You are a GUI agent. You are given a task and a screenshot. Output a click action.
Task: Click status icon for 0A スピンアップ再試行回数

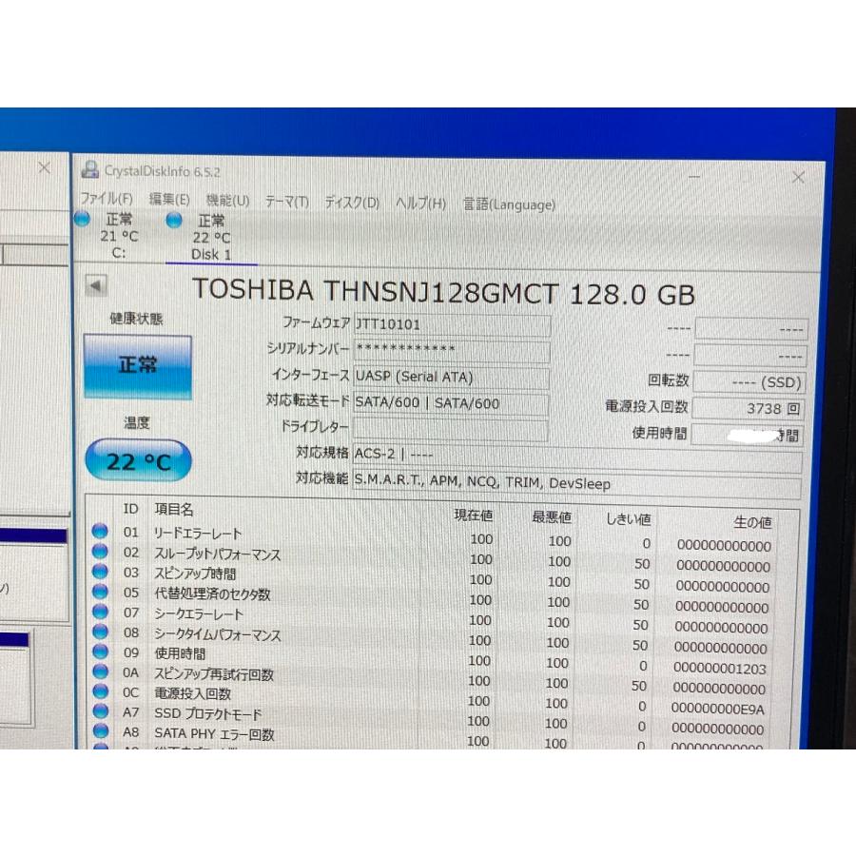coord(100,671)
